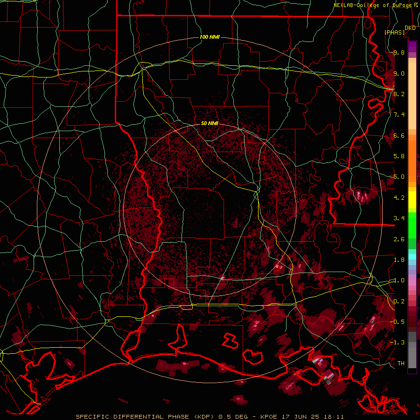This screenshot has height=420, width=420.
Task: Click the 2.6 value on color scale
Action: pos(399,239)
